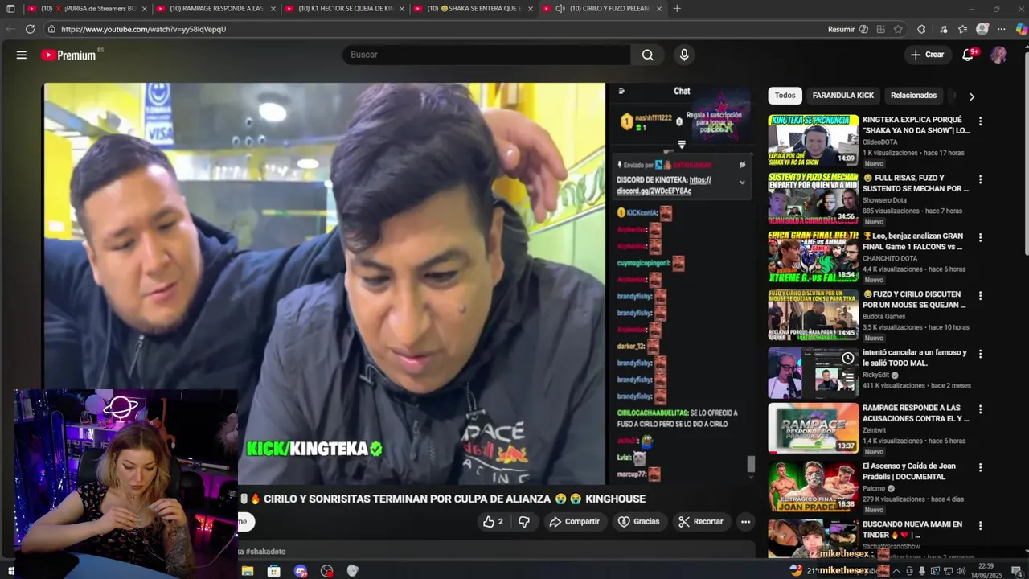
Task: Switch to K1 HECTOR SE QUEJA tab
Action: tap(344, 9)
